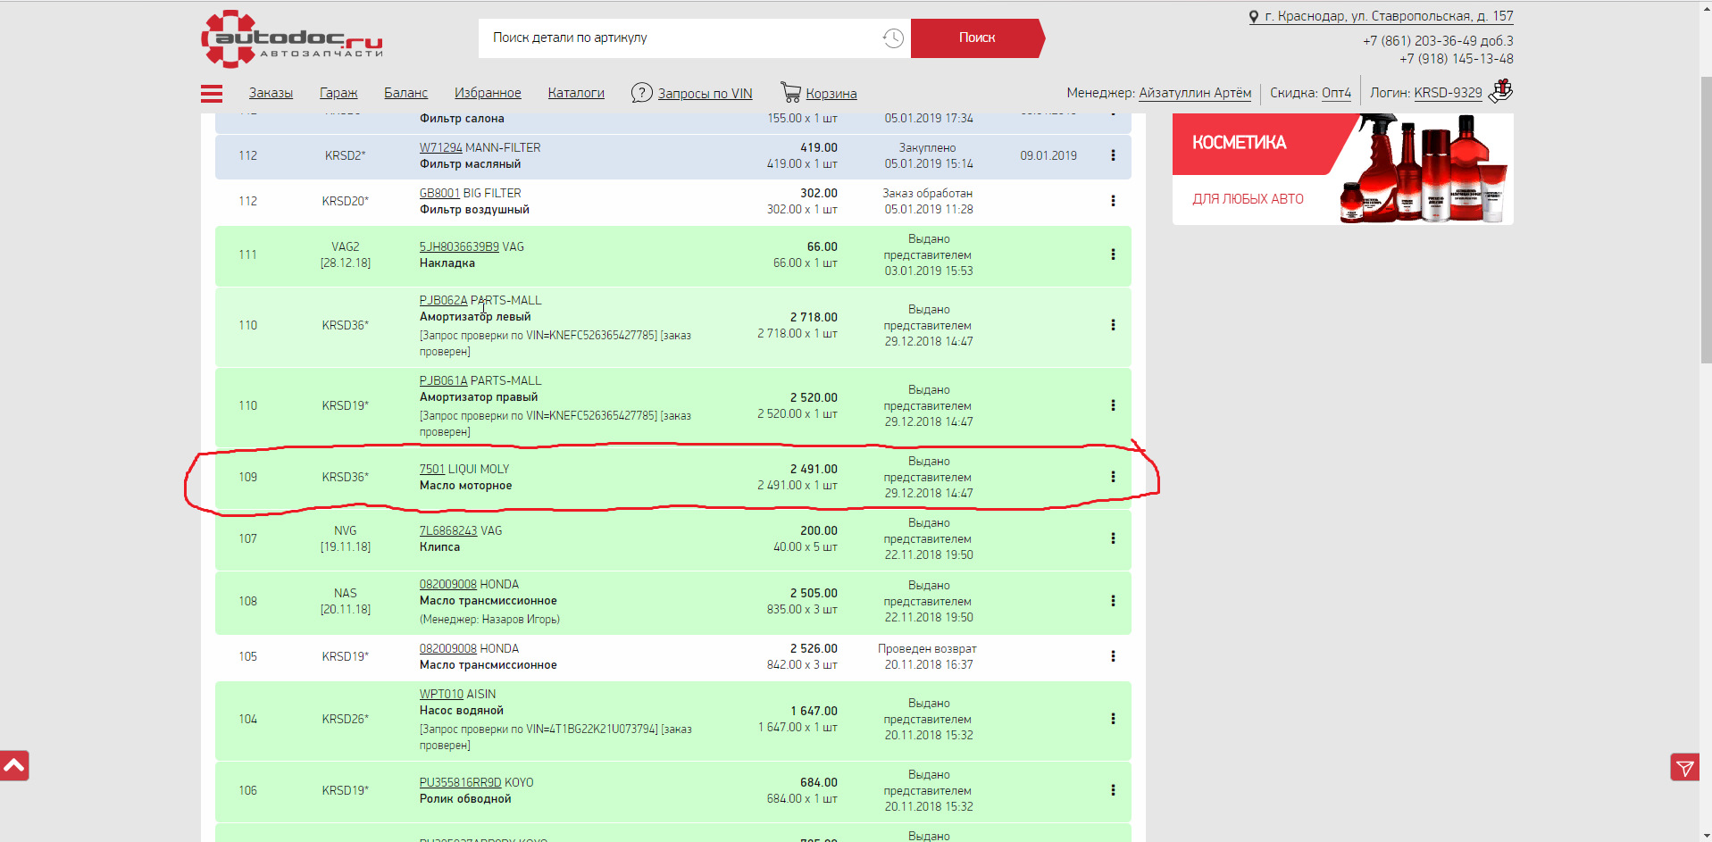Click the Краснодар address link

tap(1389, 16)
